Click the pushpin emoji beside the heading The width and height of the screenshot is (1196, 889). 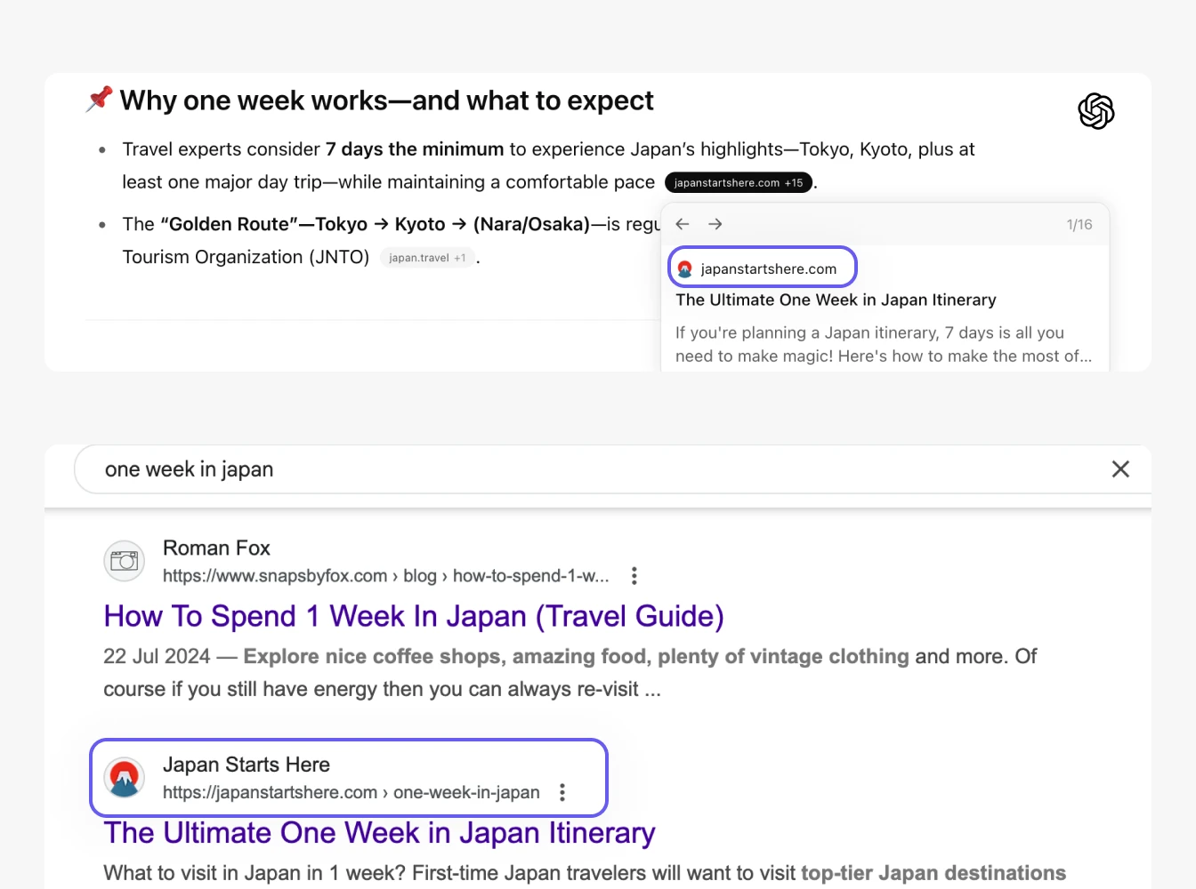pyautogui.click(x=98, y=98)
